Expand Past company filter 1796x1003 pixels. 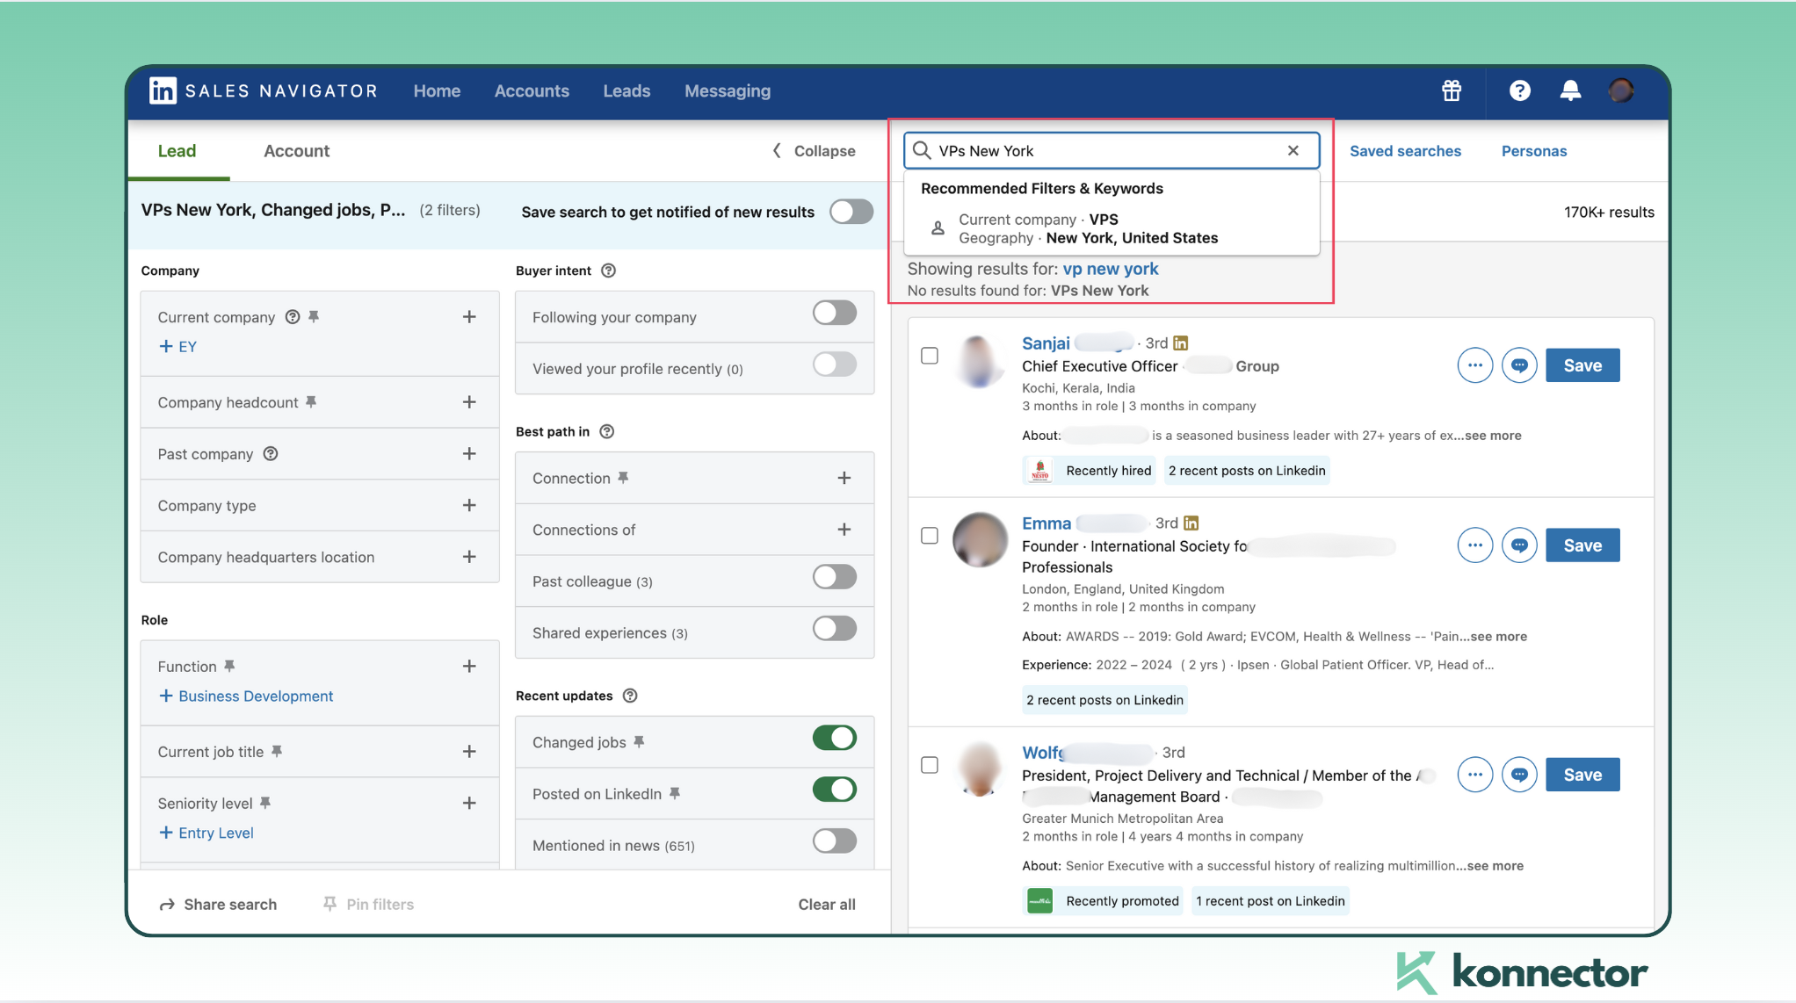coord(469,453)
